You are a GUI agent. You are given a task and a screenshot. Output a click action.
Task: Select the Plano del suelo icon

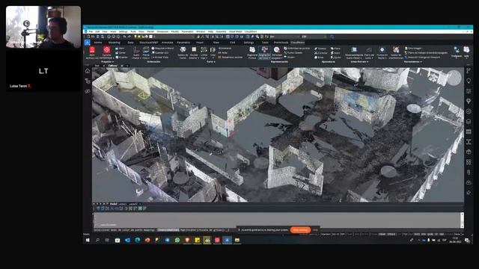[x=369, y=50]
